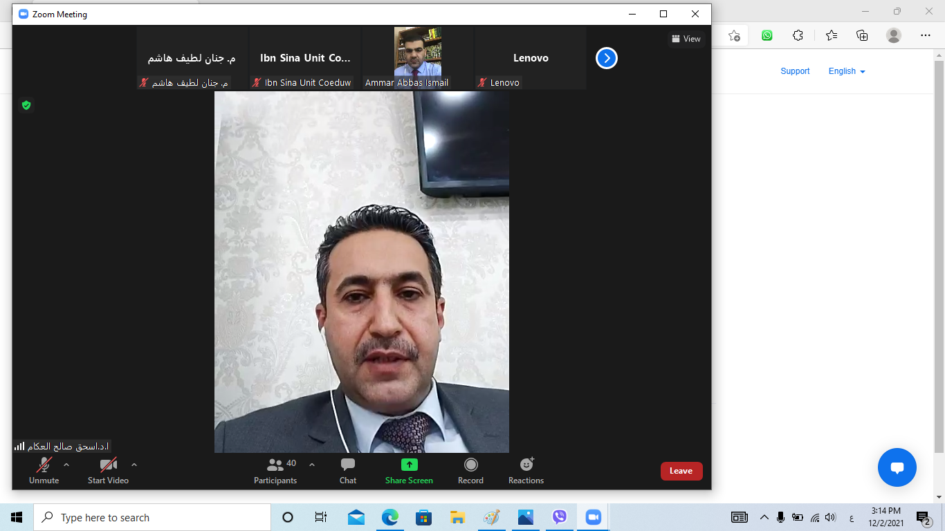
Task: Open the View layout menu
Action: coord(686,39)
